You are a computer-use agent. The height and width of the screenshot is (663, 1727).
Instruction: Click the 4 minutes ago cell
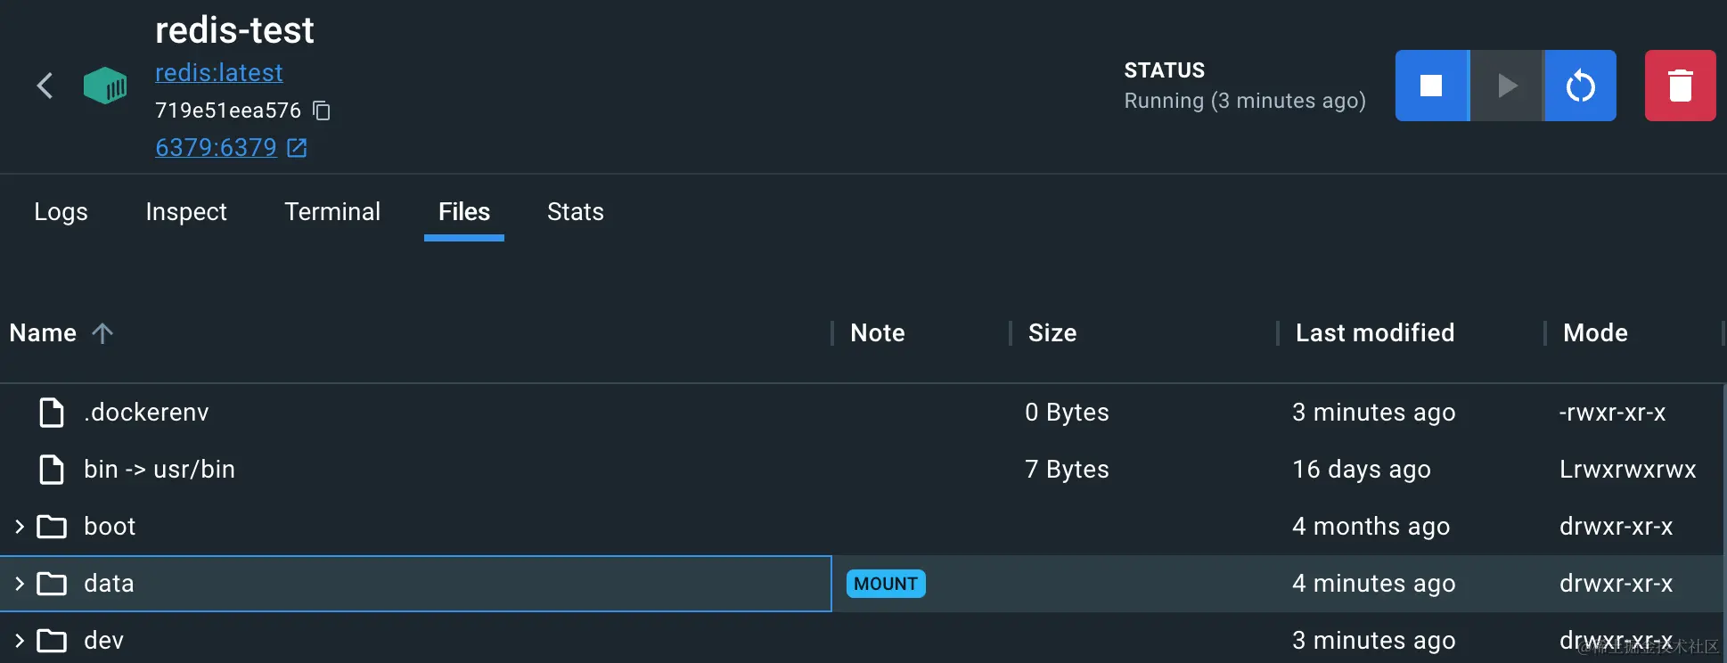(x=1374, y=583)
